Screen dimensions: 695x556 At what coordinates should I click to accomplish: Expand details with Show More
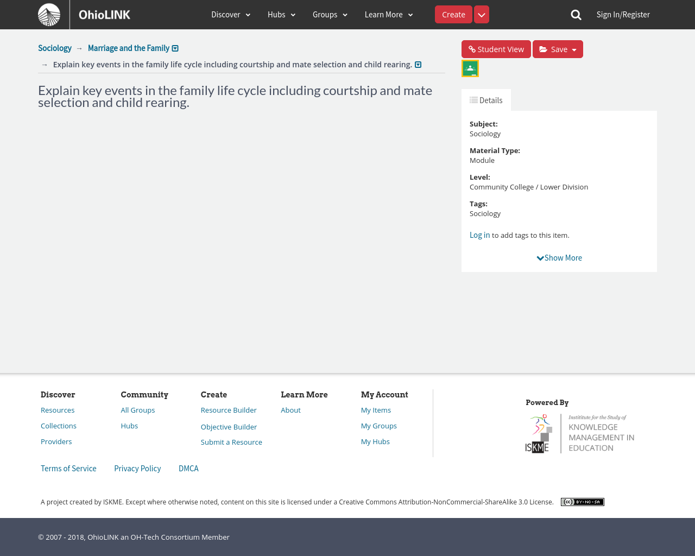(559, 258)
